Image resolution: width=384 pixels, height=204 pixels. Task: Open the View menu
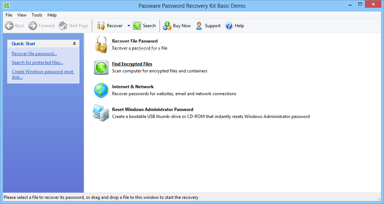pos(22,15)
